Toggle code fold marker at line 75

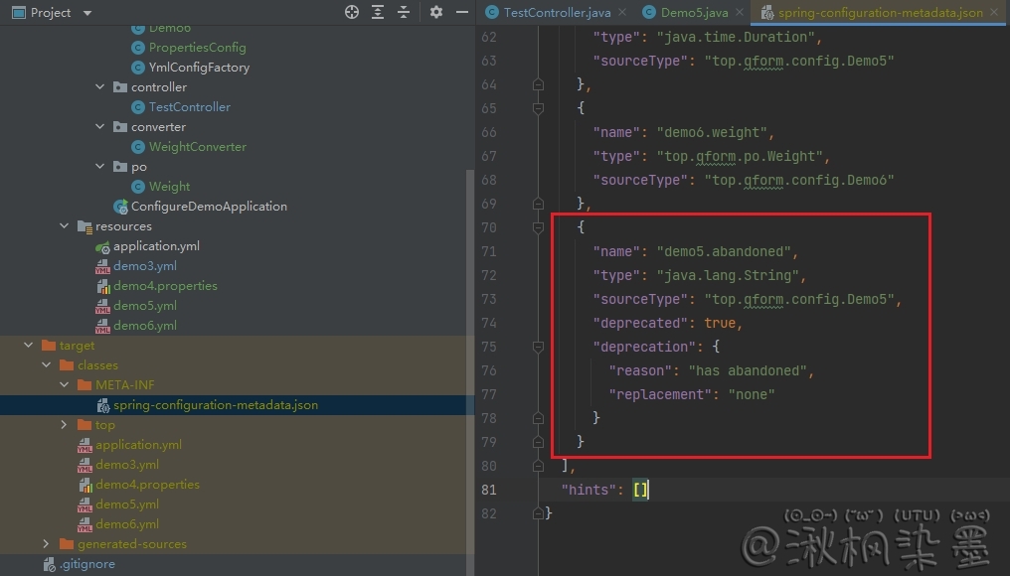tap(538, 347)
